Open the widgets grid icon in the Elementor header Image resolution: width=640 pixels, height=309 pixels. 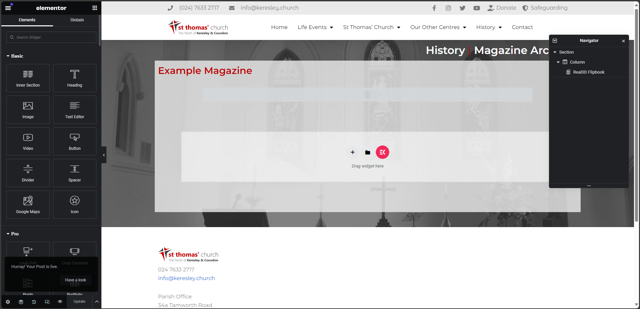[95, 8]
